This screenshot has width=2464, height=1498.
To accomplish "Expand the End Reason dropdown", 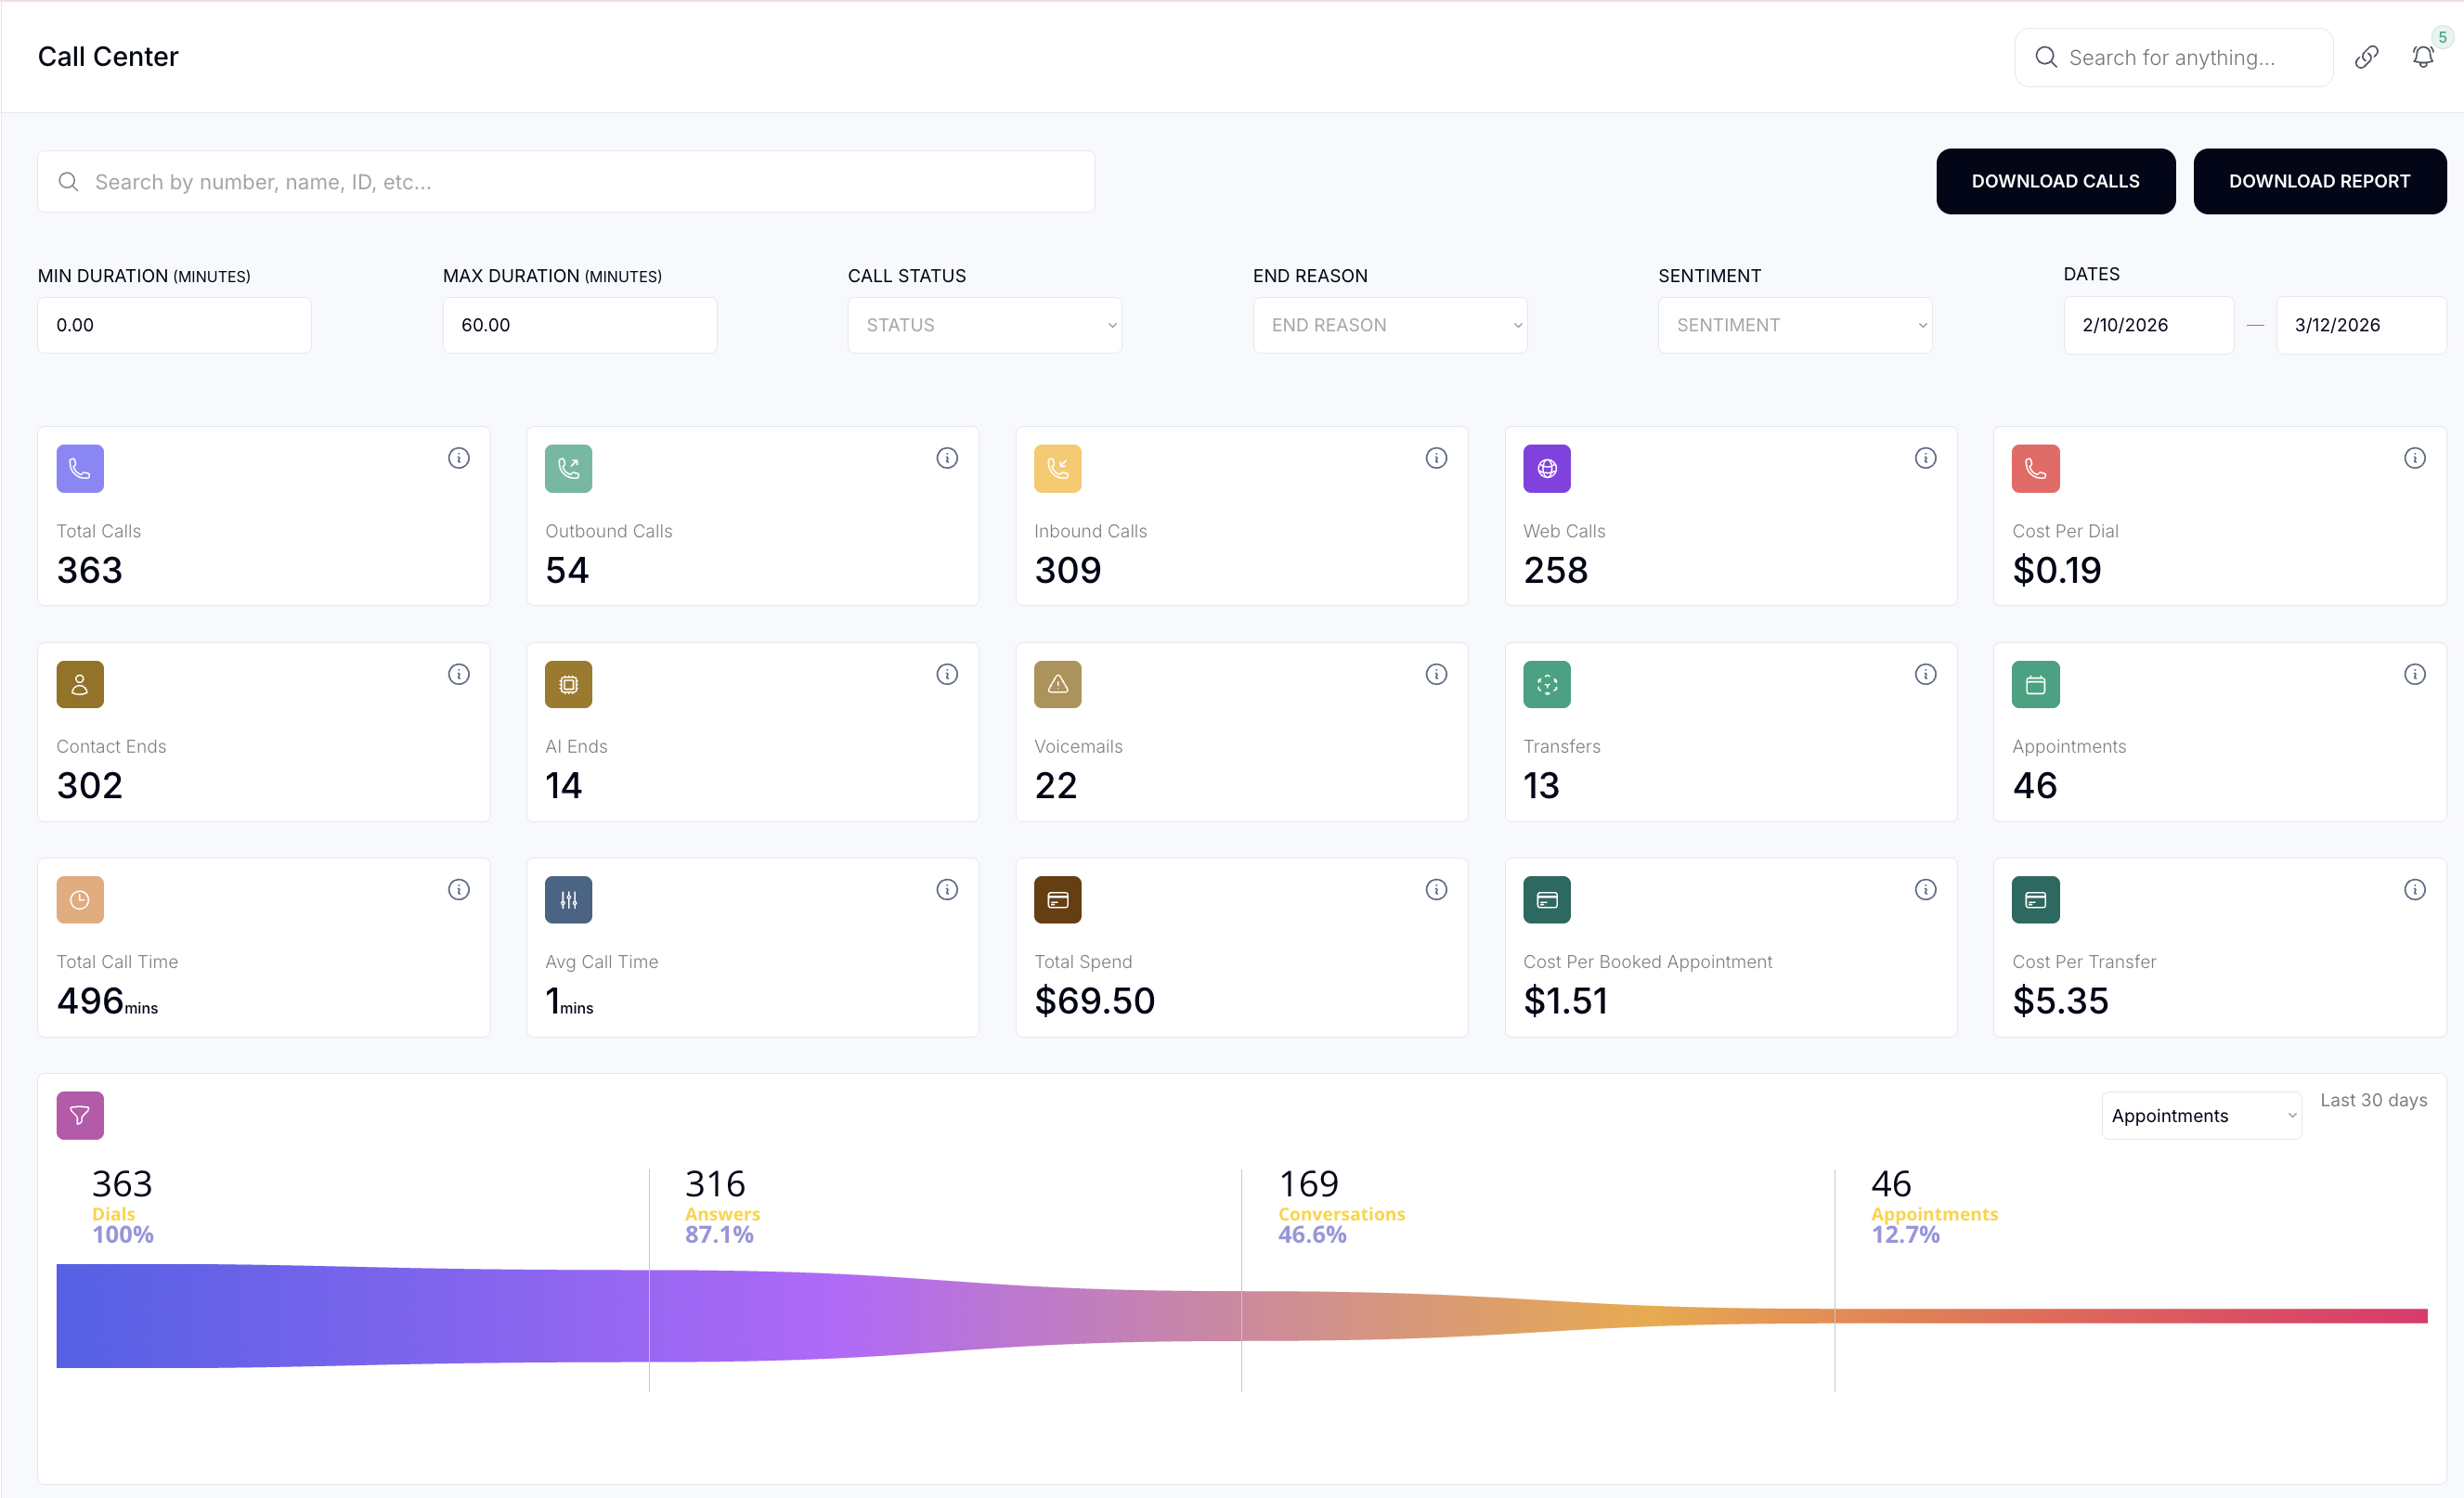I will [1389, 325].
